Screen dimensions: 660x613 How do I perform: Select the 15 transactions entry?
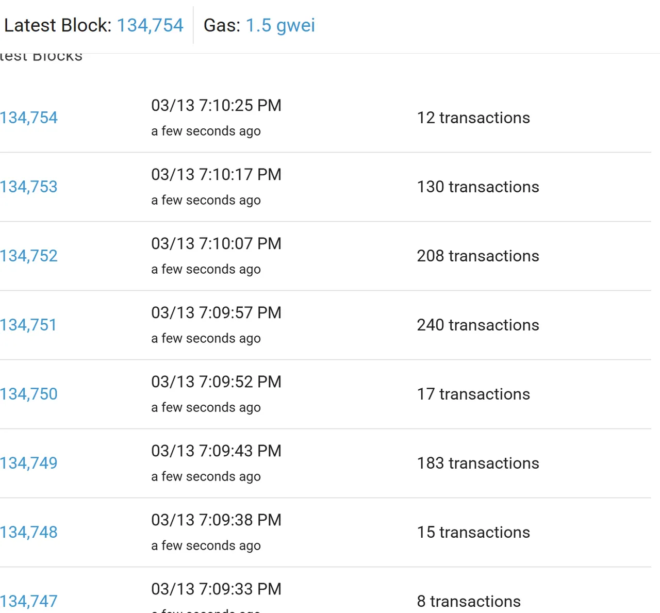coord(473,532)
